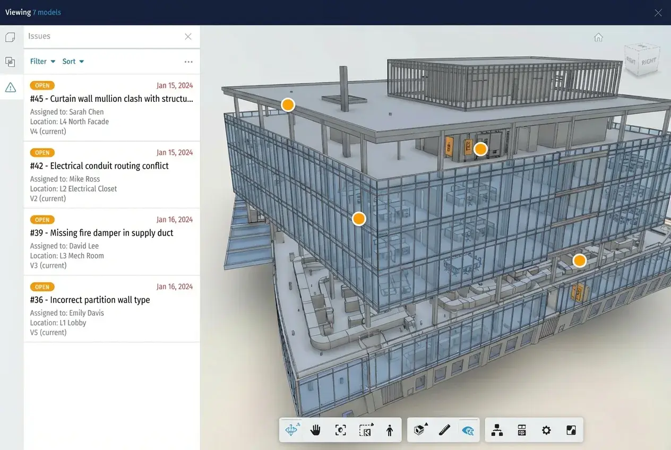The width and height of the screenshot is (671, 450).
Task: Open the compare versions icon in left sidebar
Action: 10,62
